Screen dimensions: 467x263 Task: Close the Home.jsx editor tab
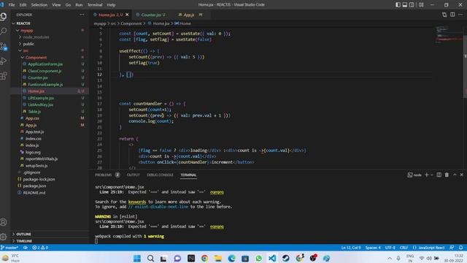coord(127,15)
